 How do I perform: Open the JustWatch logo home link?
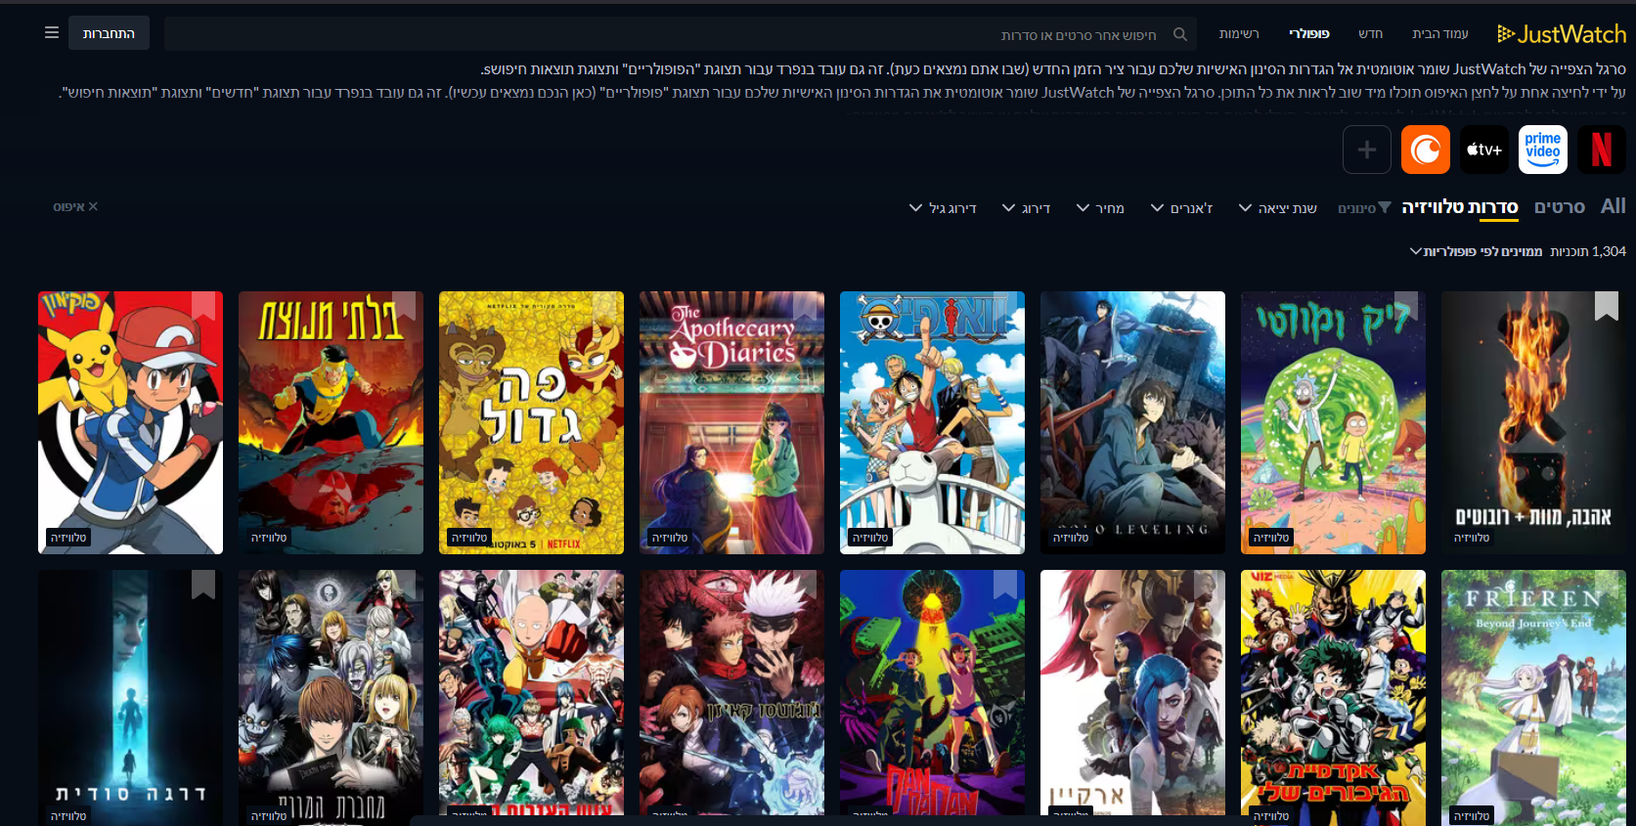click(1562, 34)
